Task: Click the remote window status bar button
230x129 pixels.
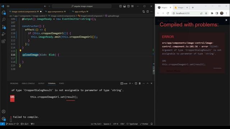Action: (3, 124)
